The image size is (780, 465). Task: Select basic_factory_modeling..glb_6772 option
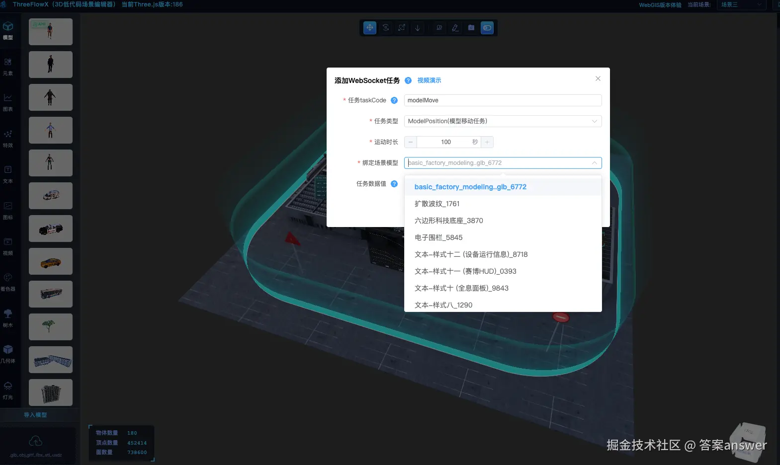[503, 187]
